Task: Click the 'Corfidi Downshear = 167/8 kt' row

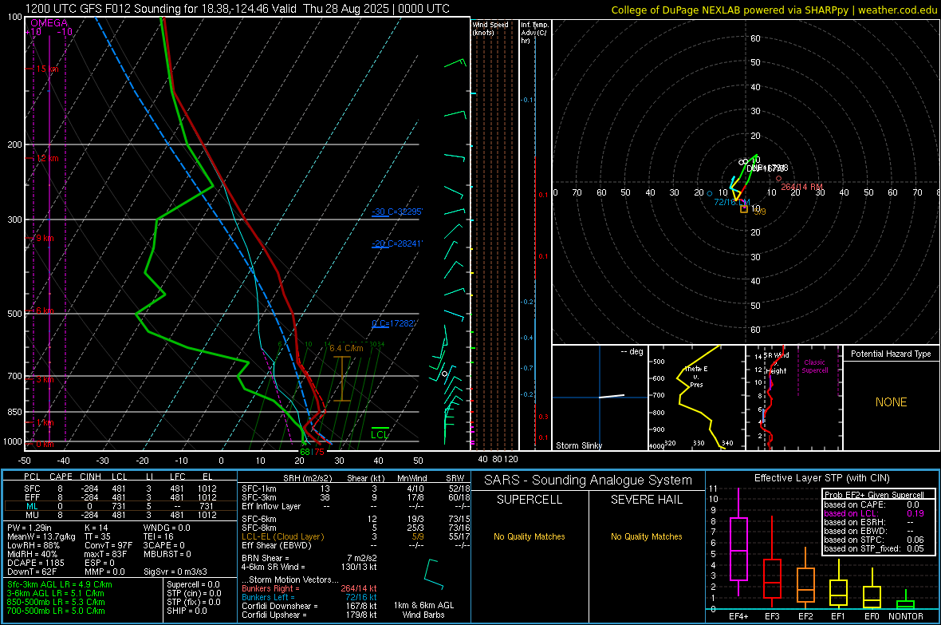Action: point(309,607)
